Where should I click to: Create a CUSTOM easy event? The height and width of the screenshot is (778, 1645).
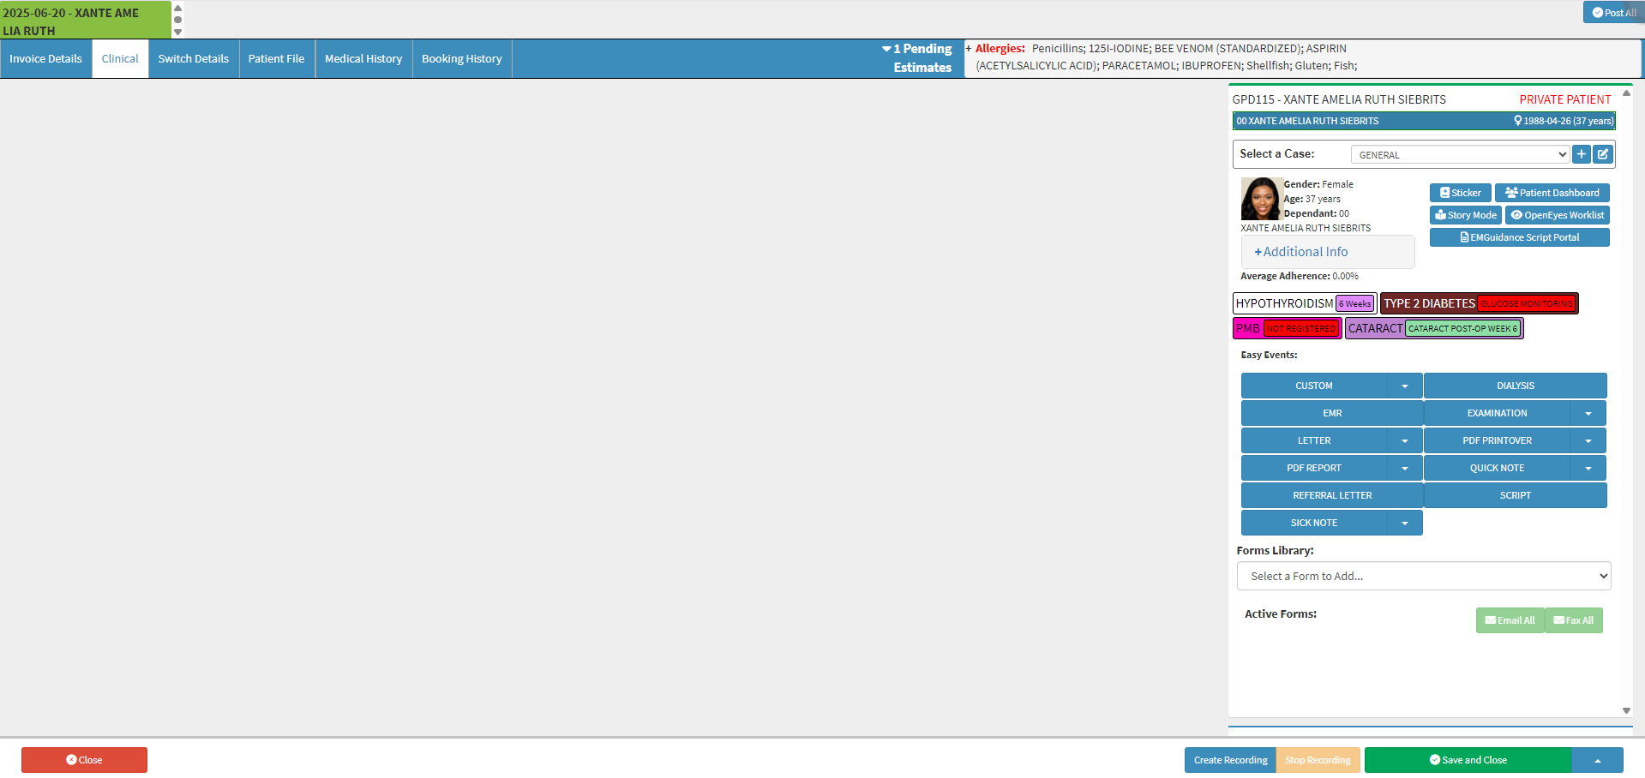click(1314, 386)
